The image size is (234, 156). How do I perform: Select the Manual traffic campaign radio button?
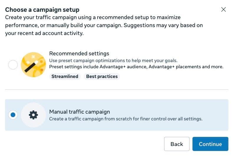click(13, 115)
